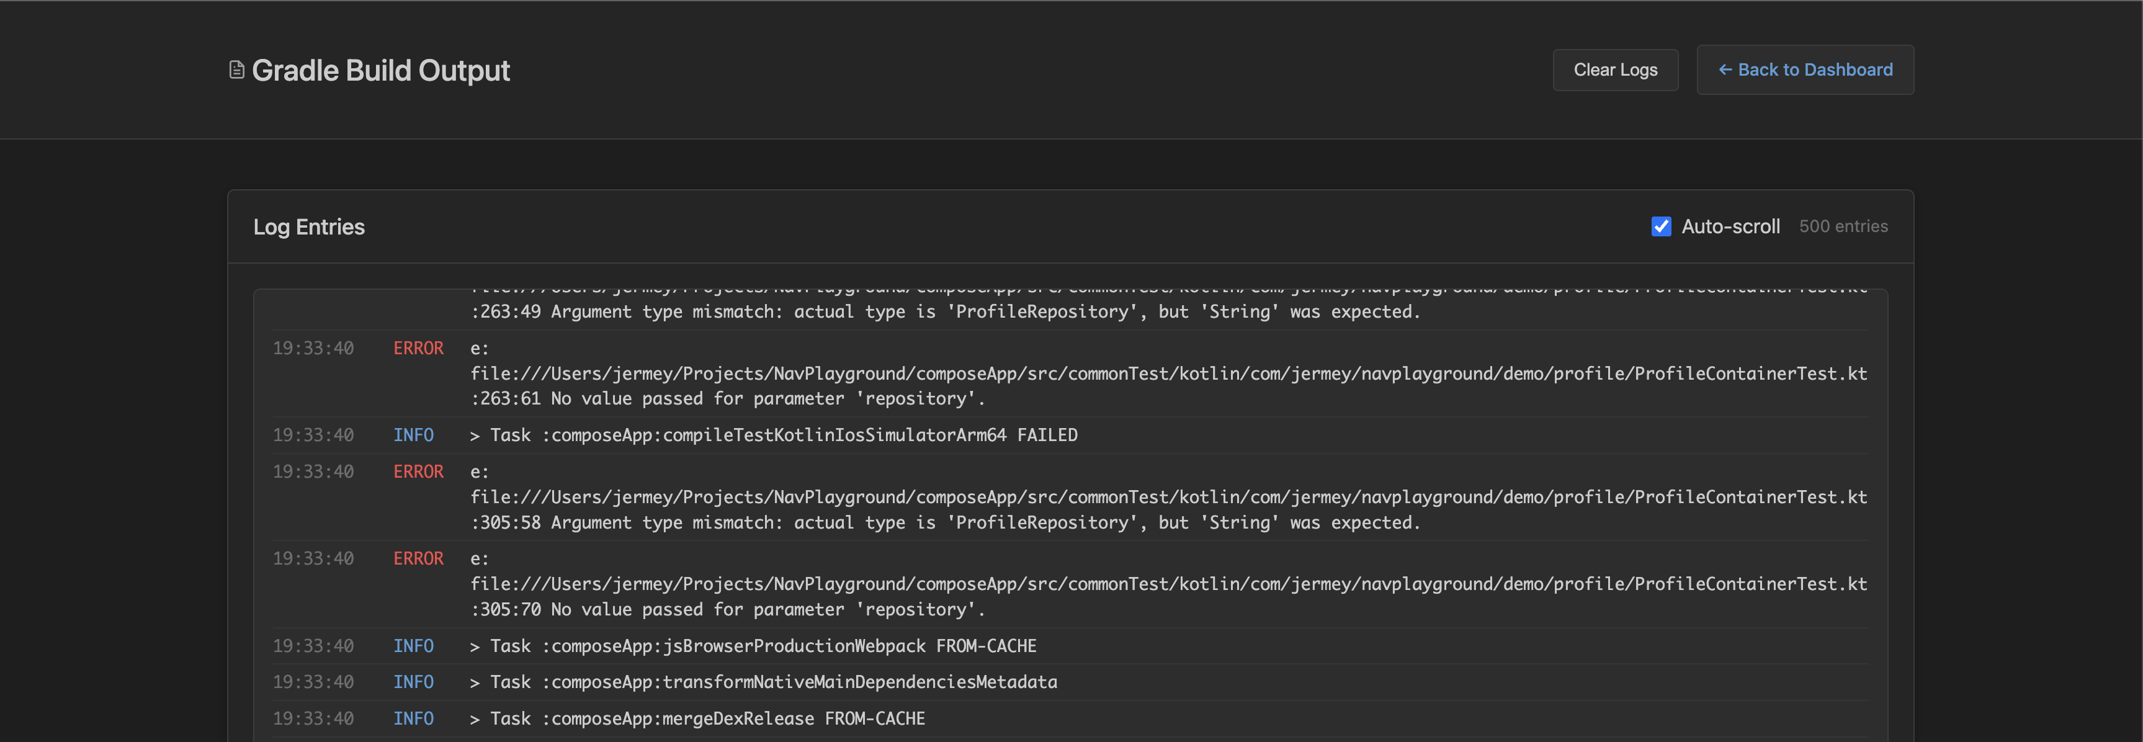This screenshot has height=742, width=2143.
Task: Click the ERROR label on the 263:61 log entry
Action: (x=418, y=349)
